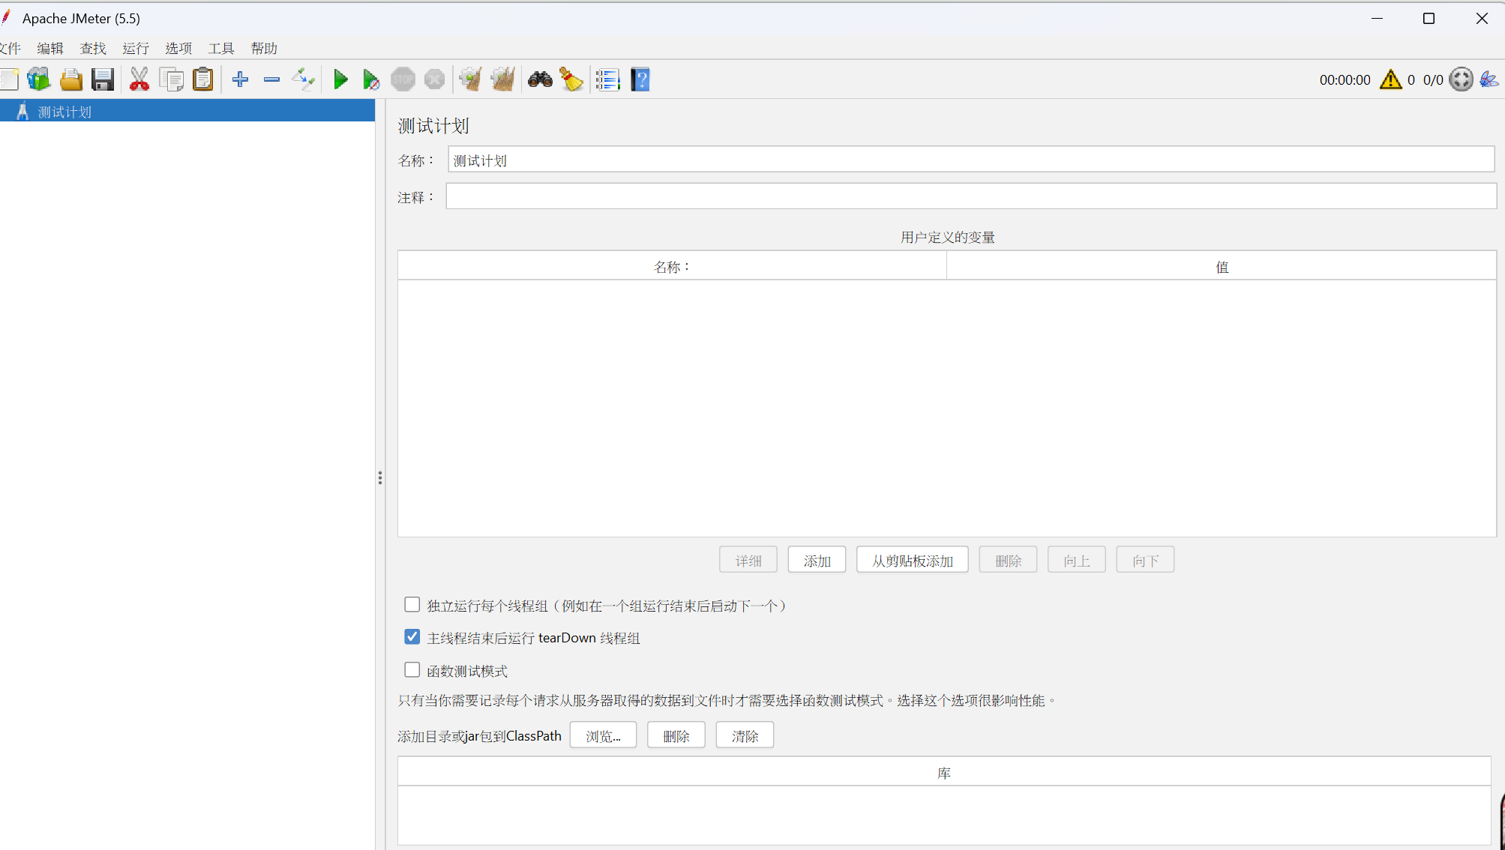This screenshot has height=850, width=1505.
Task: Click the Clear all broom icon
Action: tap(502, 79)
